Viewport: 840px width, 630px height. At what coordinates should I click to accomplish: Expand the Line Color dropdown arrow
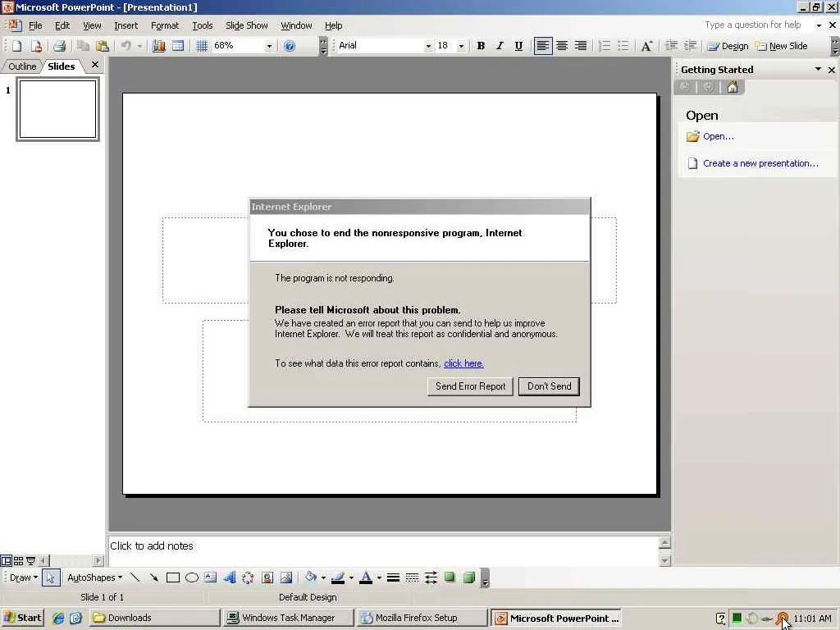[351, 577]
